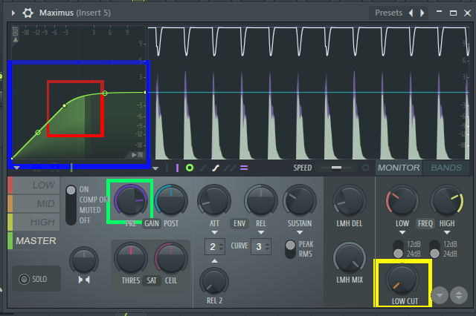This screenshot has height=316, width=476.
Task: Click the stereo separation arrows icon
Action: tap(84, 280)
